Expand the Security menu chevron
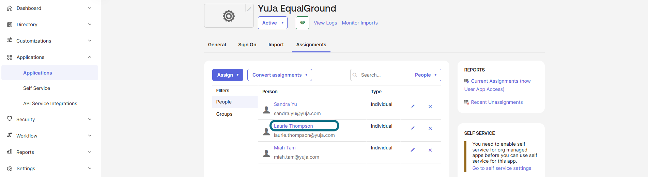The width and height of the screenshot is (648, 177). click(90, 119)
